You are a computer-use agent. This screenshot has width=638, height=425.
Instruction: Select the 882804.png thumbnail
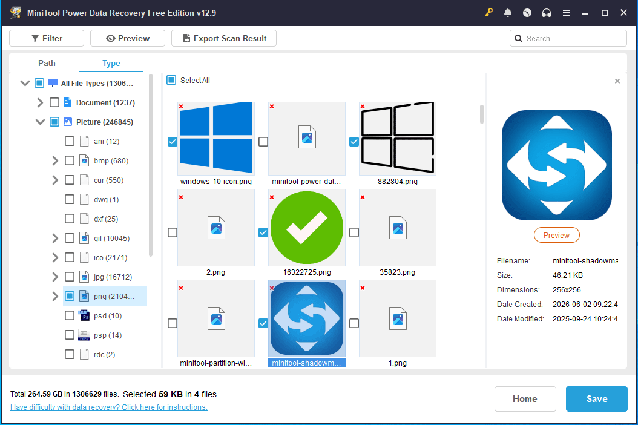point(398,138)
